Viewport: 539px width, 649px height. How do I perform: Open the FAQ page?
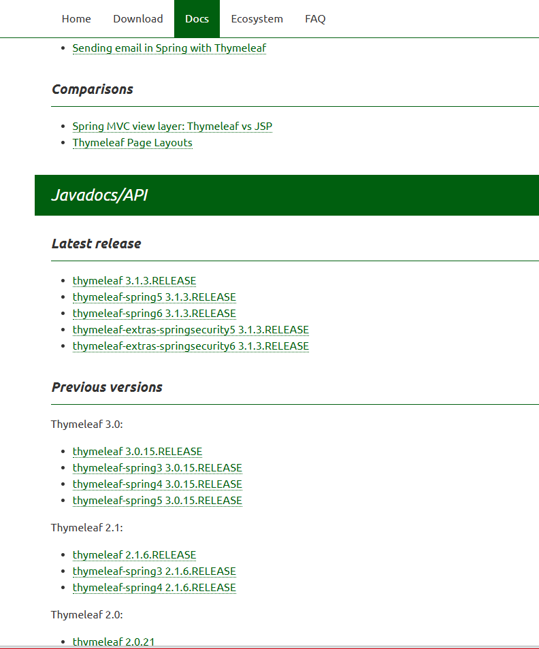pyautogui.click(x=315, y=19)
